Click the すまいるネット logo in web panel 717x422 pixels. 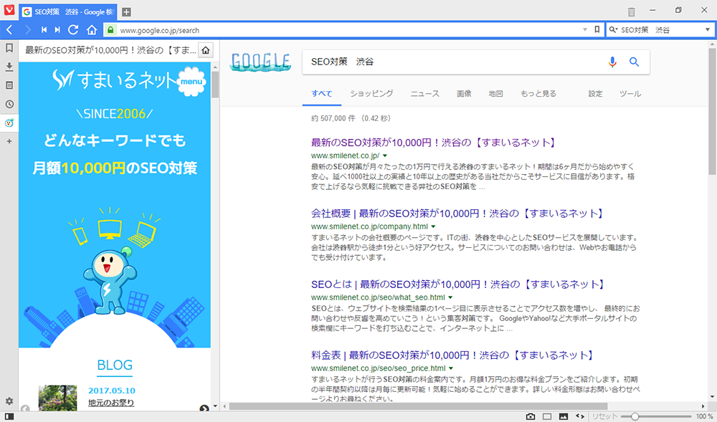(x=113, y=80)
